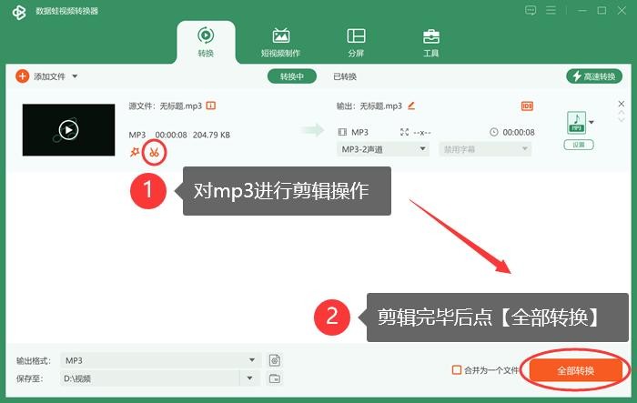
Task: Open the ID3 tag editor icon
Action: (x=527, y=106)
